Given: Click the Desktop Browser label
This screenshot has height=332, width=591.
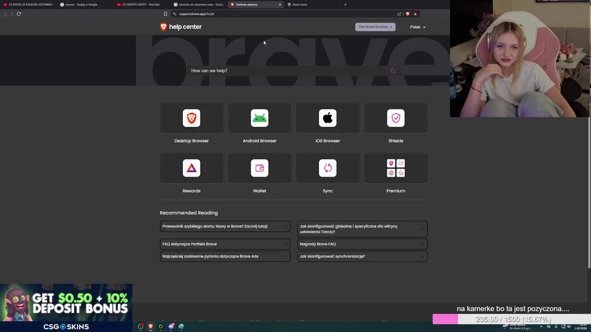Looking at the screenshot, I should 192,141.
